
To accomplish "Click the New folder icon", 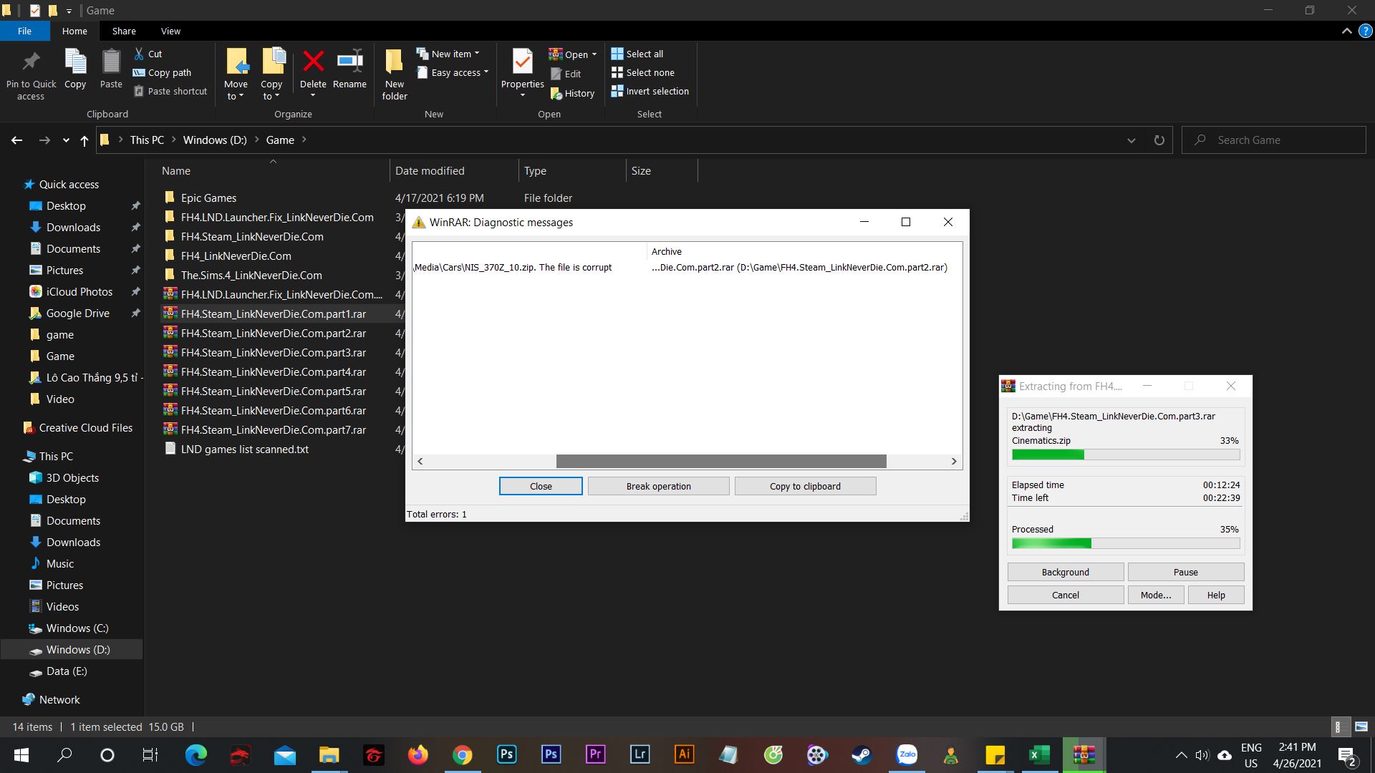I will click(394, 62).
